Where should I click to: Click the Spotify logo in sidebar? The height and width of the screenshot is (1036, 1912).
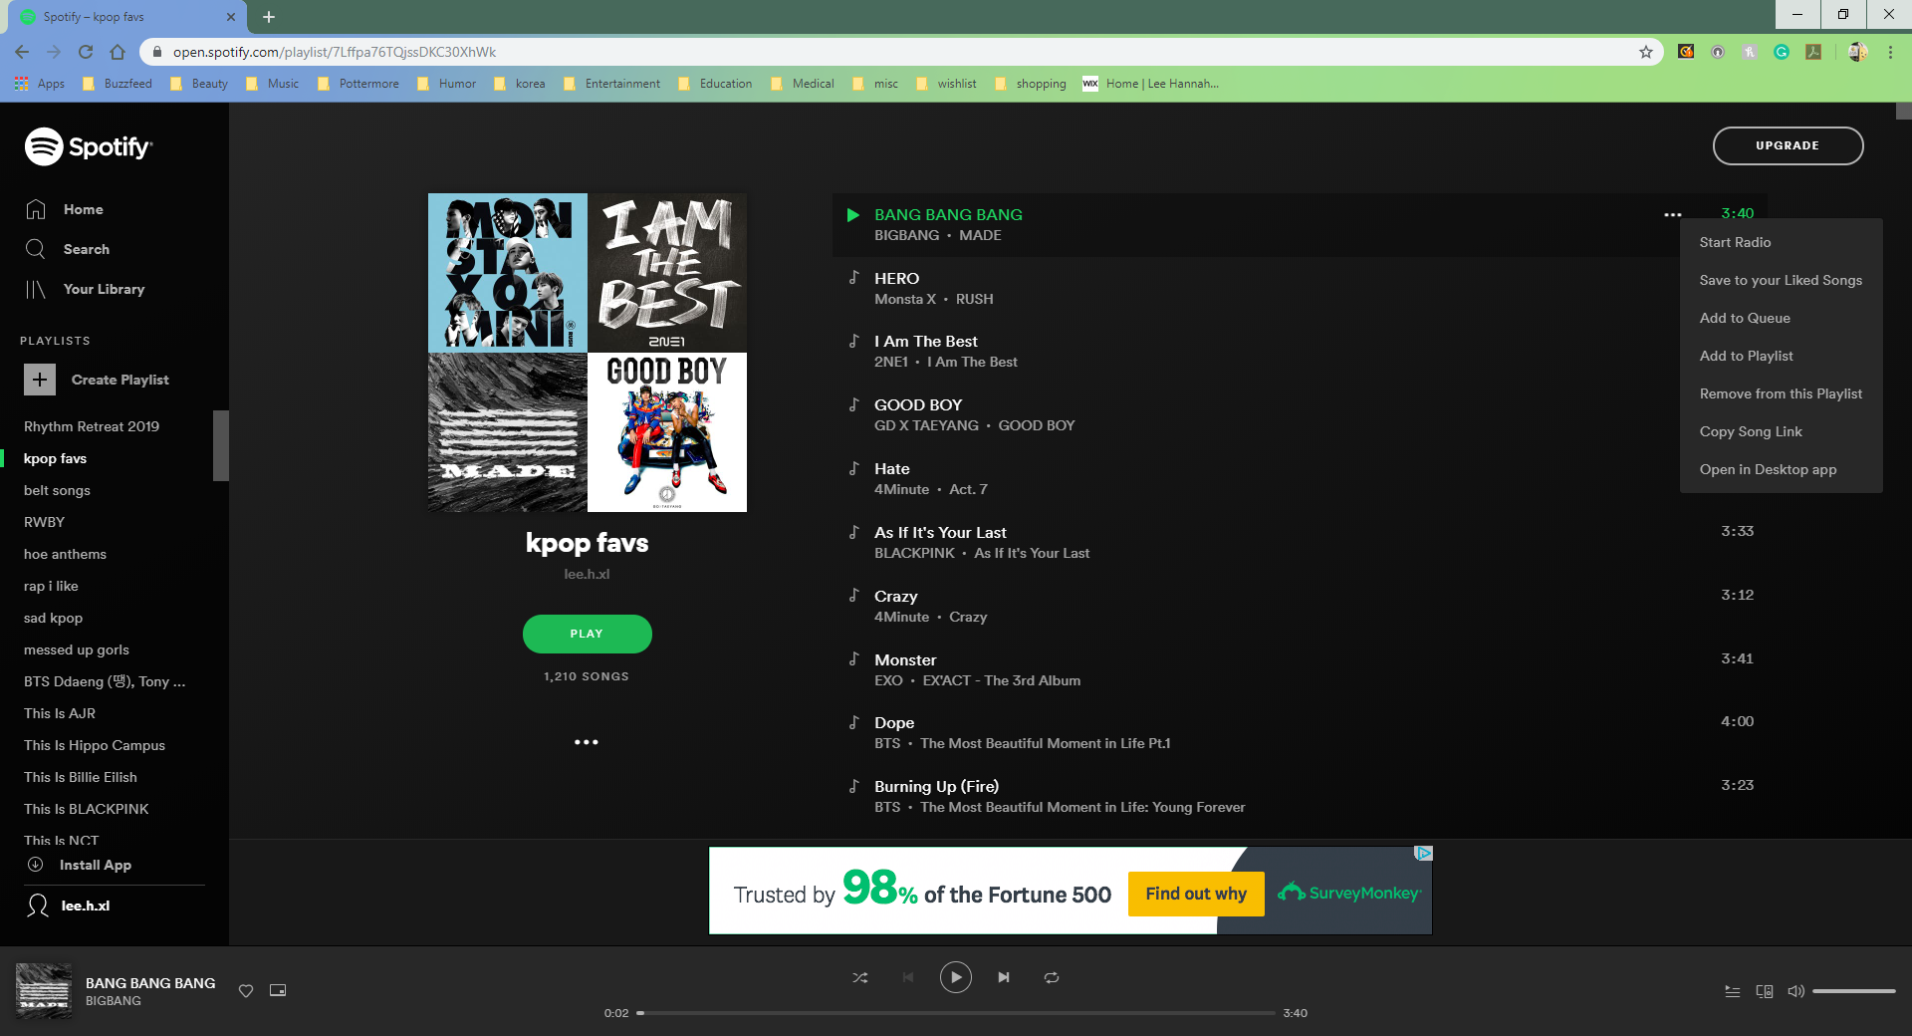[x=89, y=146]
